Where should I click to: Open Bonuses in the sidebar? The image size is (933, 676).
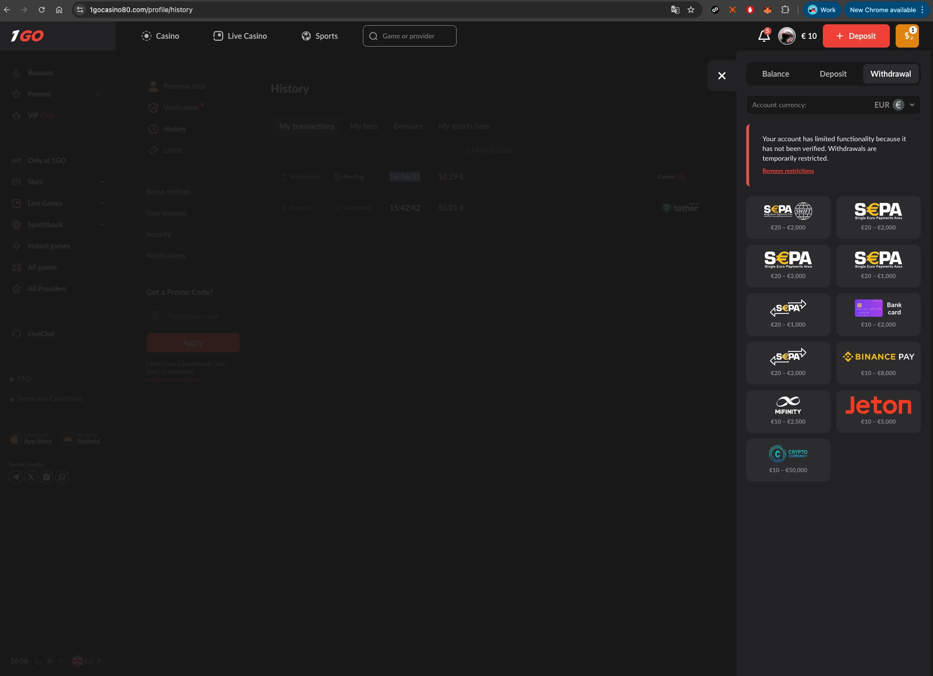[33, 73]
